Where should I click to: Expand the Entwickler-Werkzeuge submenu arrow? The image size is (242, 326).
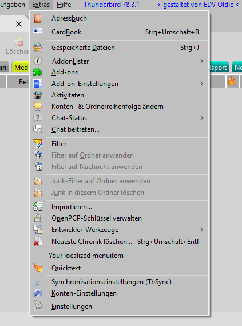[202, 230]
